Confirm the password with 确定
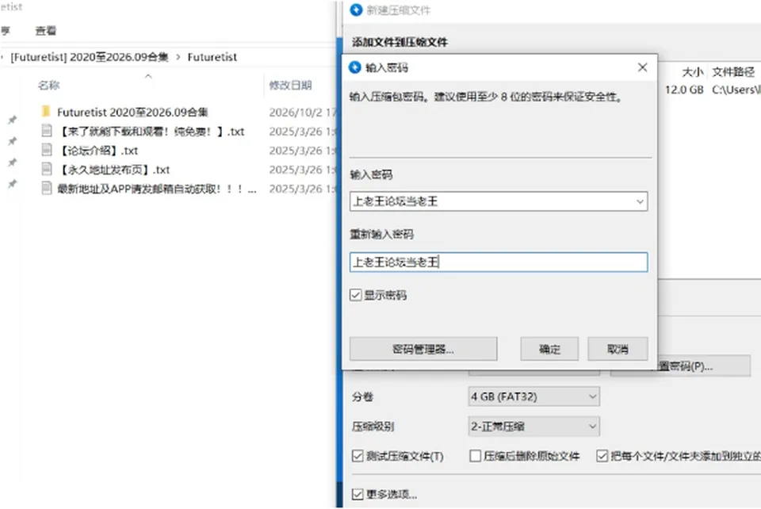The image size is (761, 509). point(549,349)
